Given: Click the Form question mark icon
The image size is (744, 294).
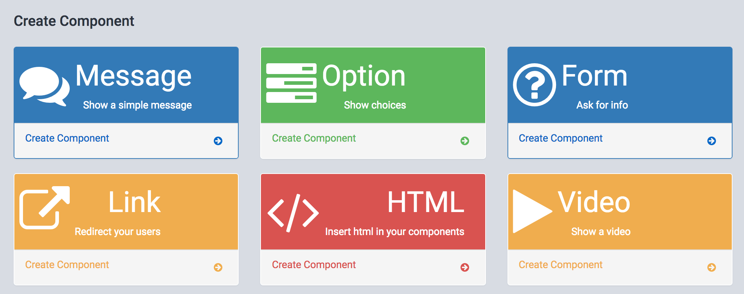Looking at the screenshot, I should [534, 85].
